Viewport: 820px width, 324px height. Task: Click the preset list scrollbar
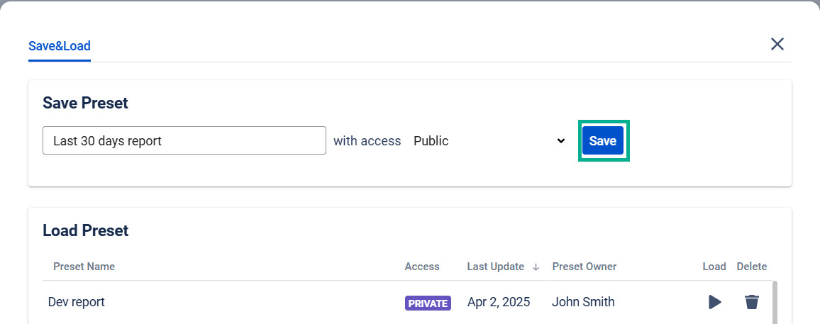click(x=773, y=301)
